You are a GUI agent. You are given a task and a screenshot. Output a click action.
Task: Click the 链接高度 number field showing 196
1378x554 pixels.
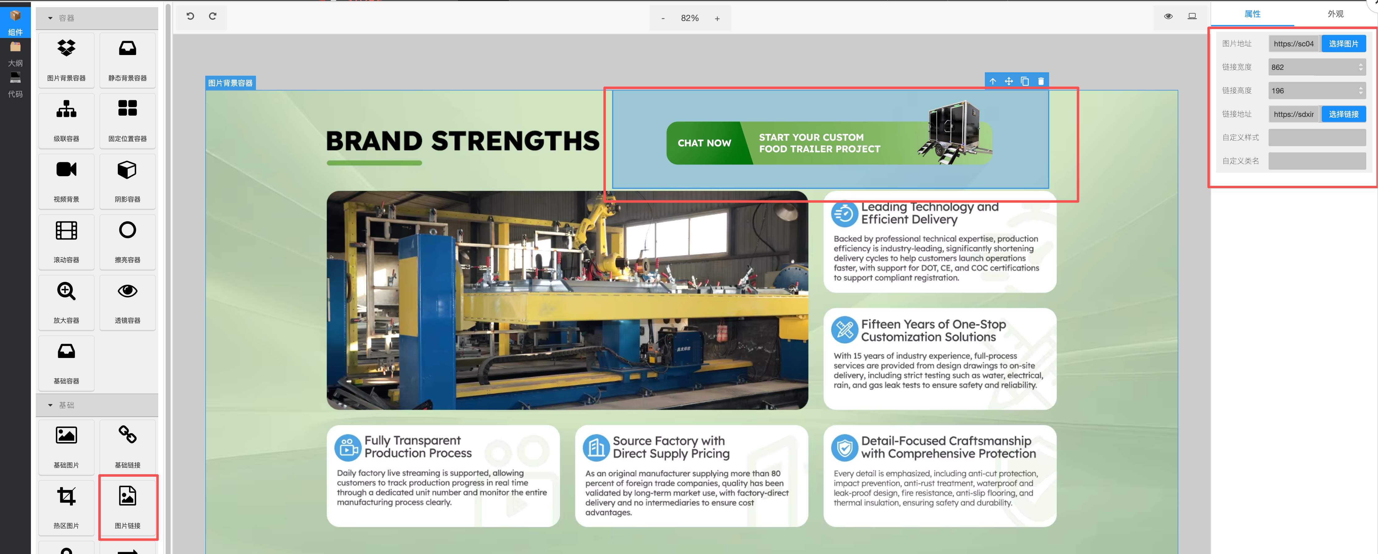pos(1317,91)
